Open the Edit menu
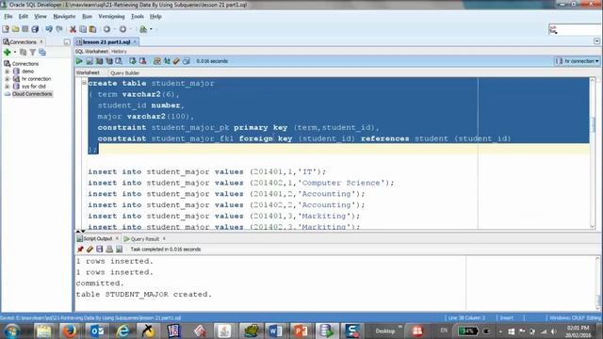The image size is (603, 339). click(x=24, y=17)
